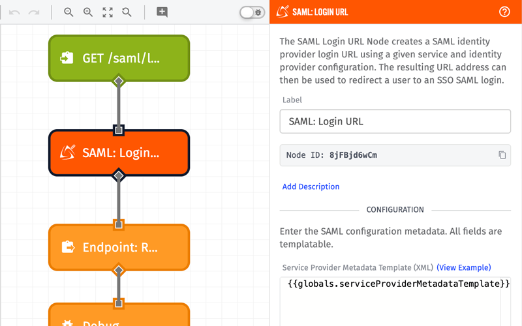Edit the Label input field
Screen dimensions: 522x326
(x=395, y=121)
